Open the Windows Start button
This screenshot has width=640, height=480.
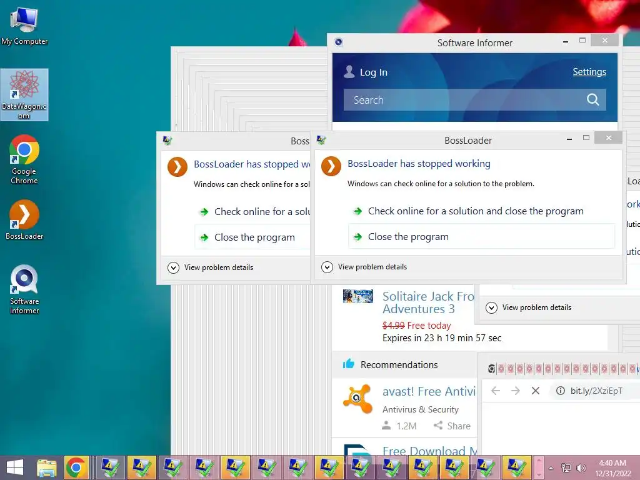pyautogui.click(x=15, y=467)
